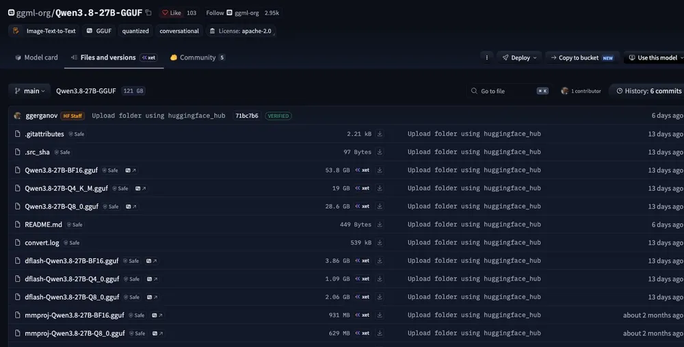Image resolution: width=684 pixels, height=347 pixels.
Task: Open the Qwen3.8-27B-GGUF repository path link
Action: click(86, 91)
